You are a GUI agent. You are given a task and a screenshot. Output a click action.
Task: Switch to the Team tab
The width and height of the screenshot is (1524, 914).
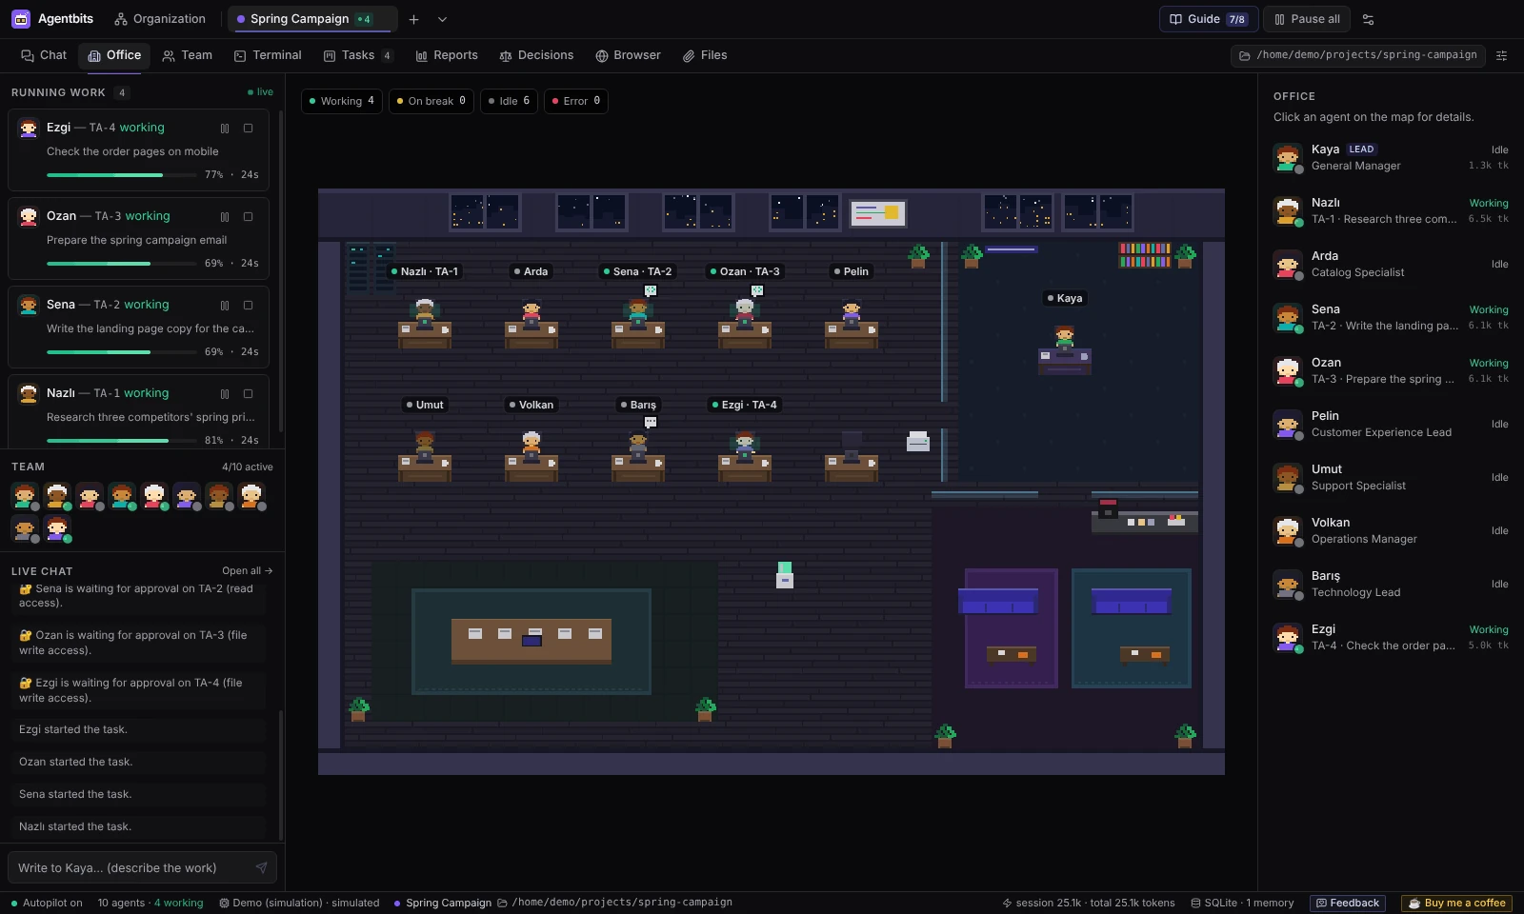188,55
